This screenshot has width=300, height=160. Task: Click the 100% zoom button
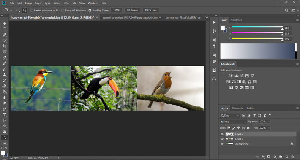116,10
